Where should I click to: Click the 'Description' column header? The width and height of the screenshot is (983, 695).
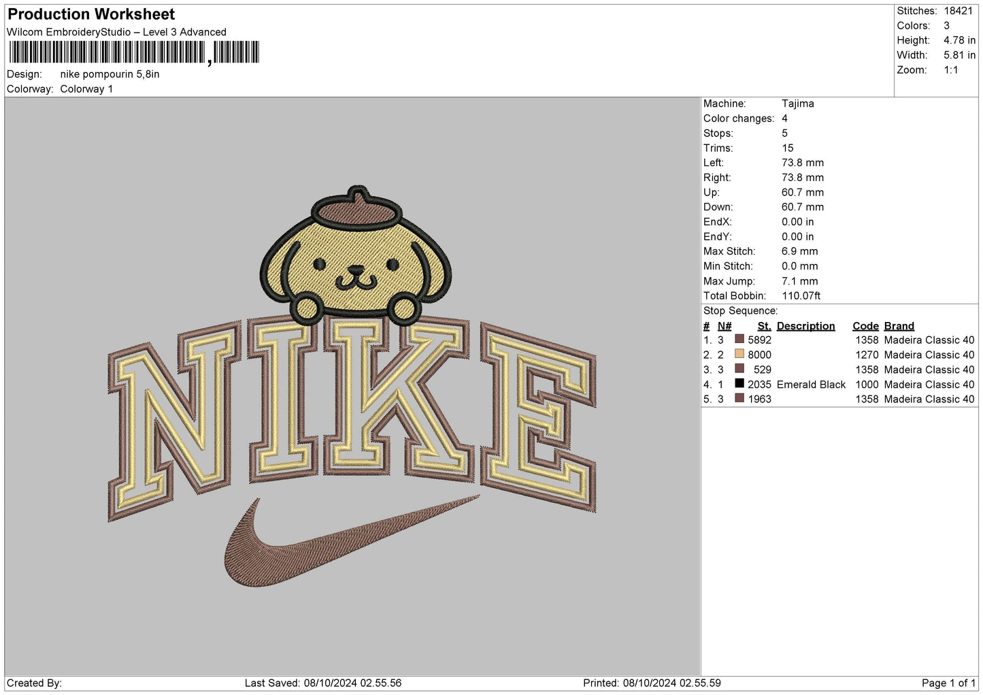pyautogui.click(x=806, y=326)
